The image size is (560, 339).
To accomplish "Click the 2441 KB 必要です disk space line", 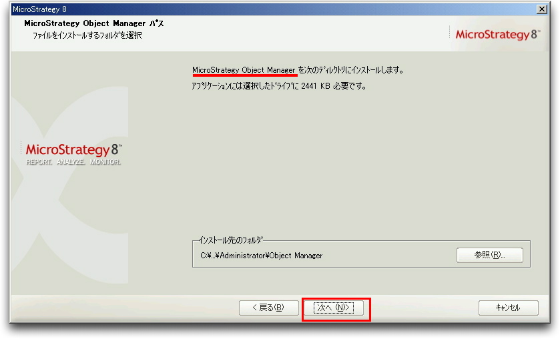I will tap(333, 86).
